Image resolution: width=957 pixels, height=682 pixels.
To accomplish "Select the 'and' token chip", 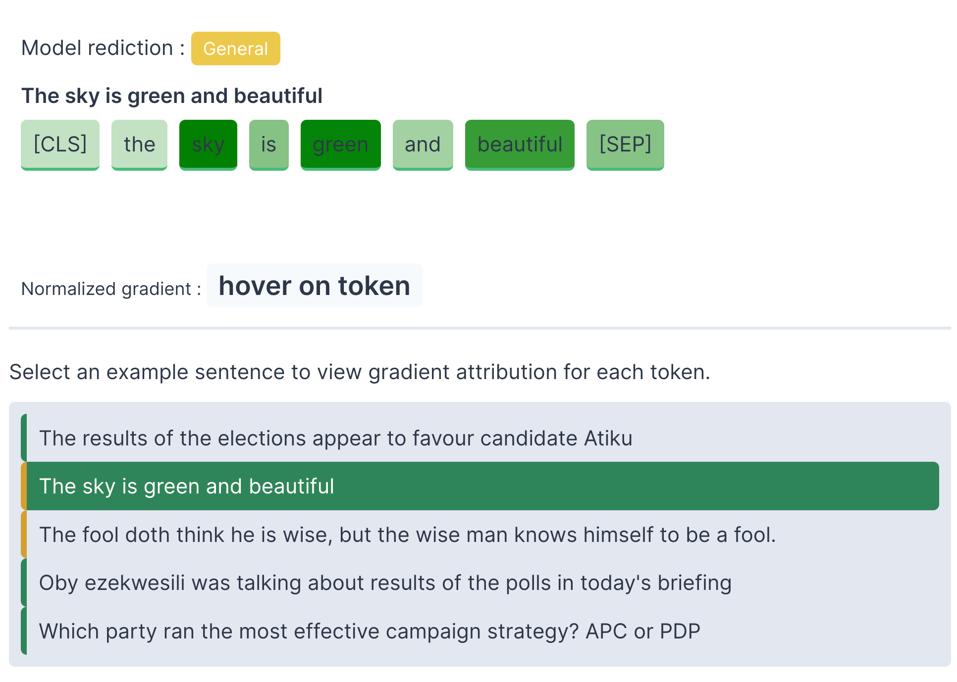I will point(423,145).
